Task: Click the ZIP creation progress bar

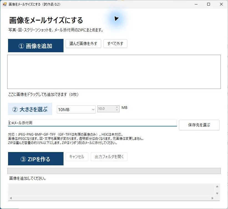Action: (x=114, y=171)
